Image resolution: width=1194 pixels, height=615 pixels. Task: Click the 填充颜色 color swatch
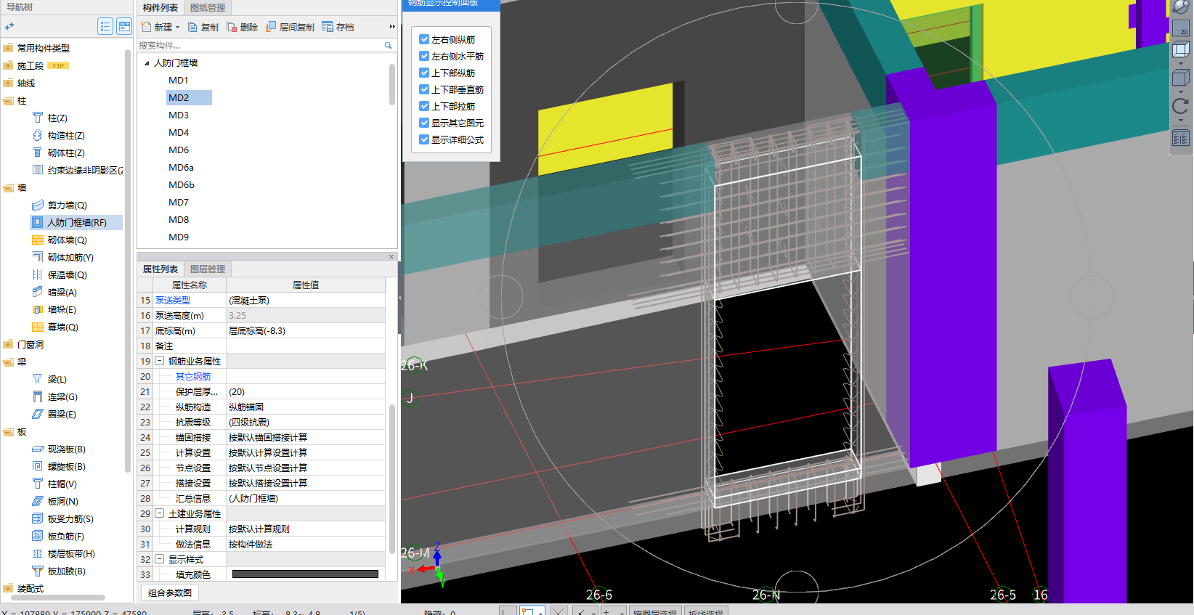tap(305, 574)
